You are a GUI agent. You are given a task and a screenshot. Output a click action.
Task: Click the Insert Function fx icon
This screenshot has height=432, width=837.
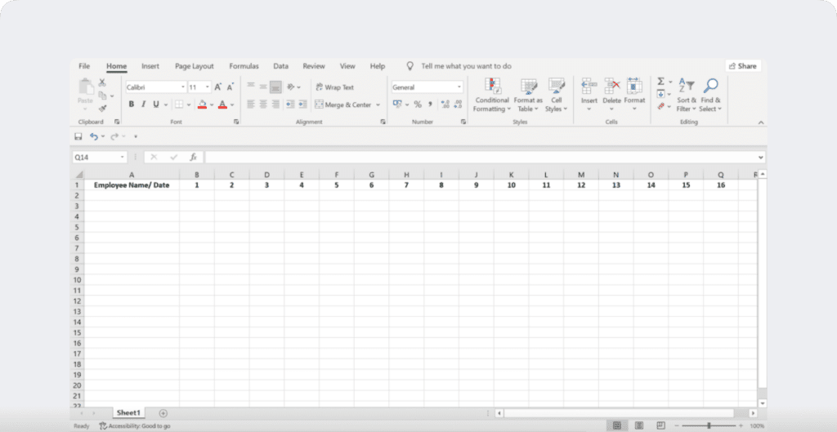[x=194, y=157]
